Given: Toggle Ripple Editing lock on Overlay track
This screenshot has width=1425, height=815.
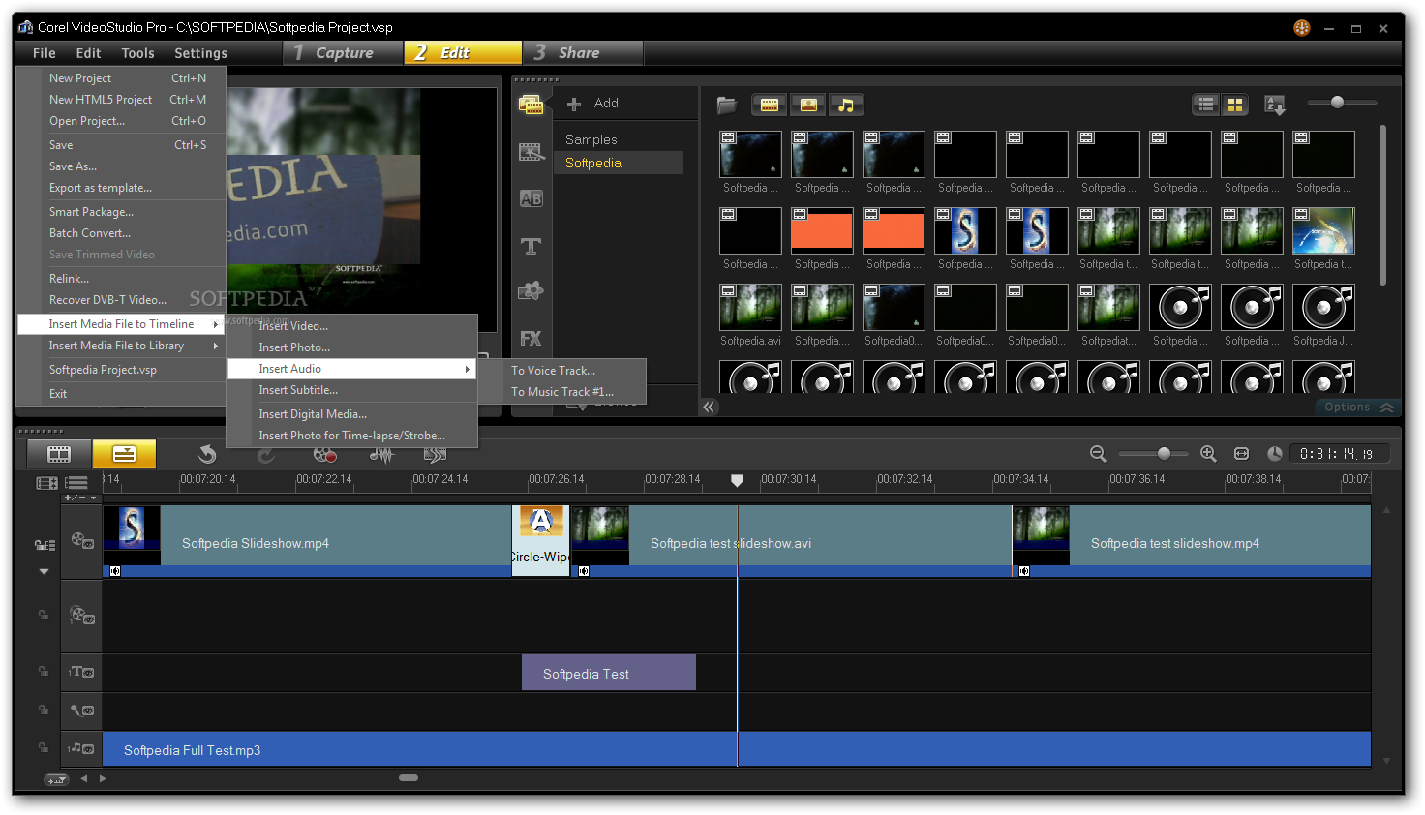Looking at the screenshot, I should click(x=43, y=615).
